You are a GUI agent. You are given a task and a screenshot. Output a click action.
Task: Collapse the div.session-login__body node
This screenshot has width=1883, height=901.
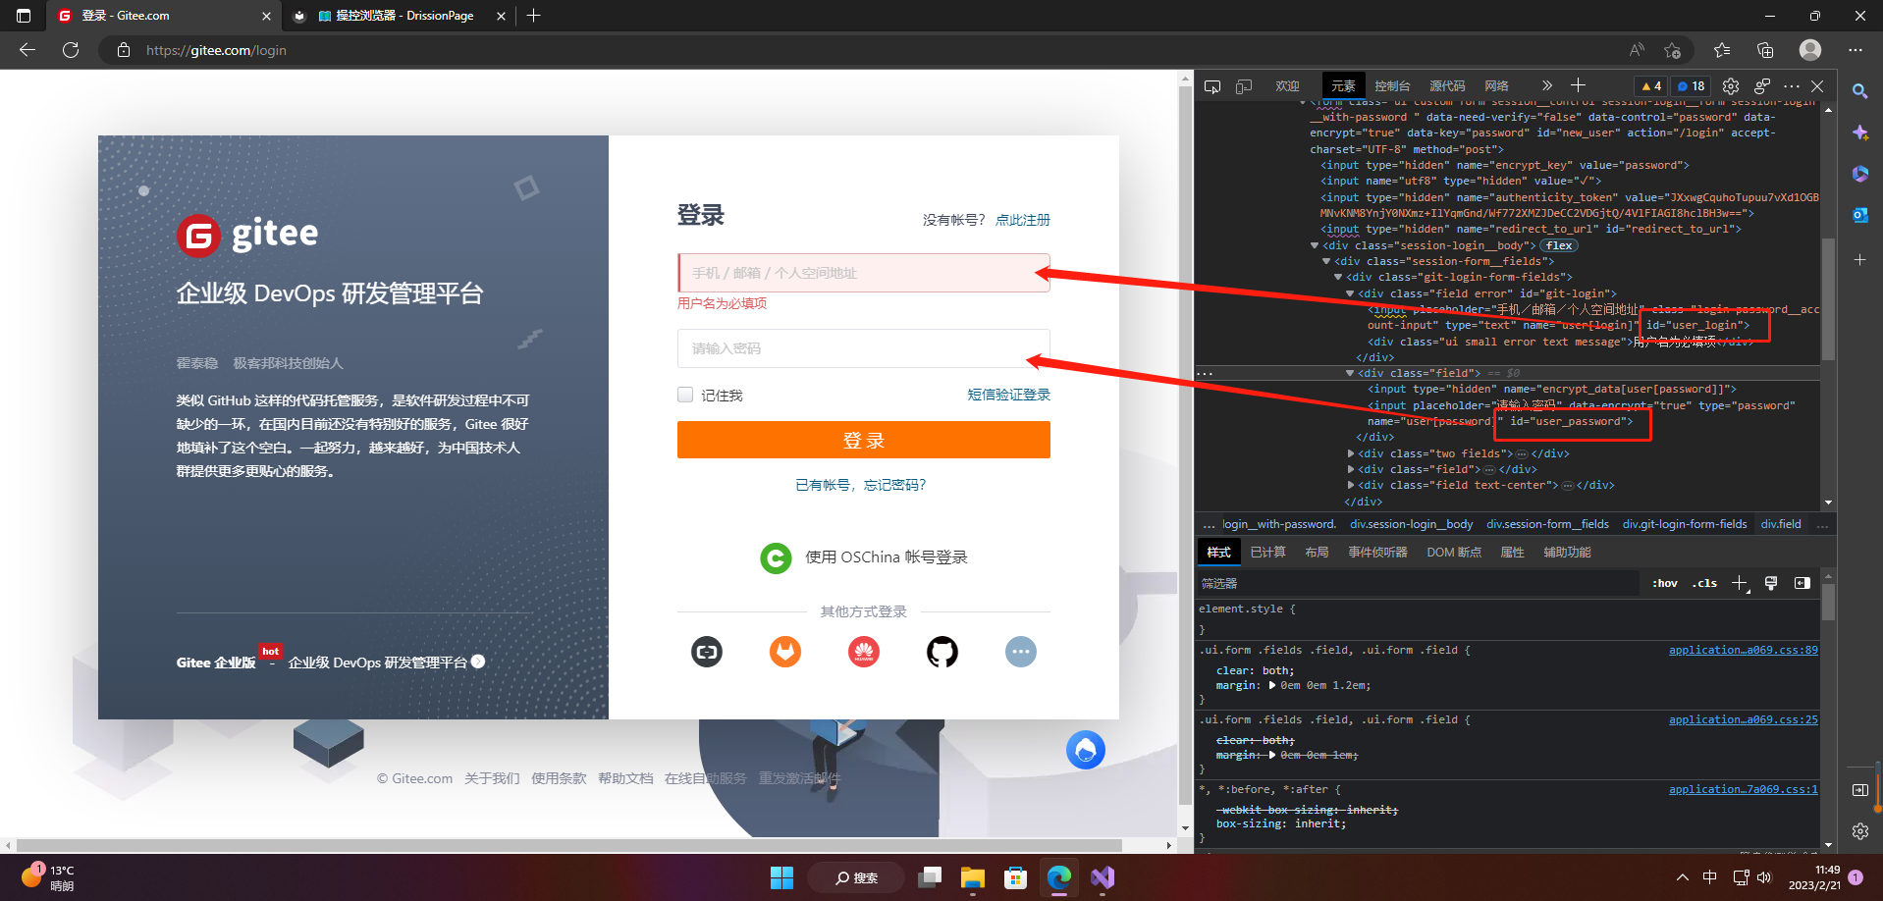pos(1315,245)
